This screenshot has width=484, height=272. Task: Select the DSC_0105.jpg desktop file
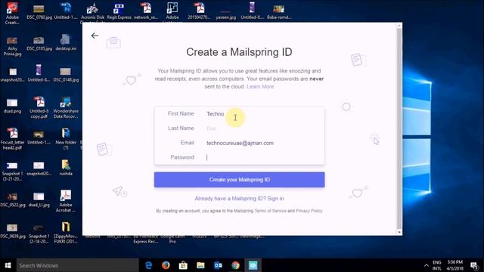(39, 43)
